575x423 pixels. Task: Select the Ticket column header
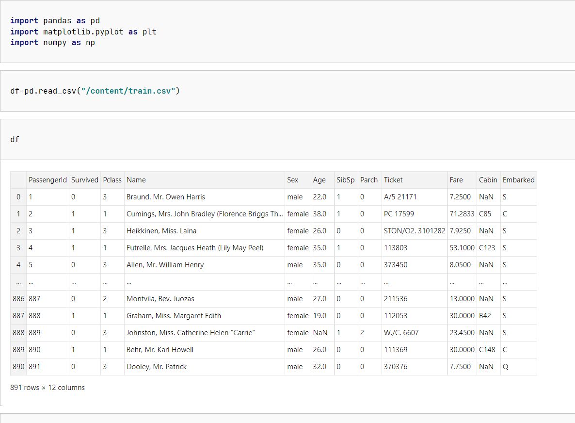coord(393,180)
